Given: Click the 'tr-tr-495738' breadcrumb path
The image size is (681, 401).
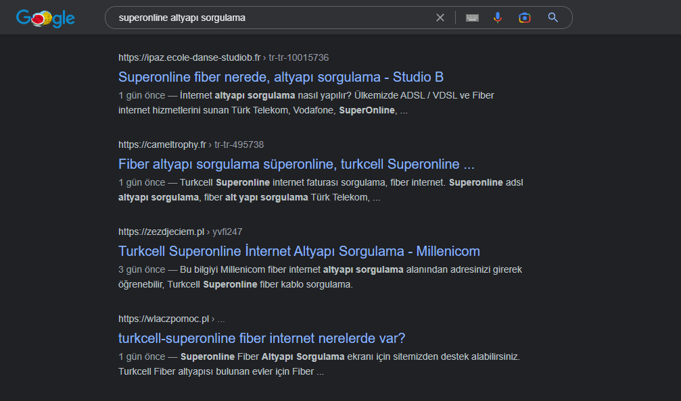Looking at the screenshot, I should pyautogui.click(x=239, y=144).
